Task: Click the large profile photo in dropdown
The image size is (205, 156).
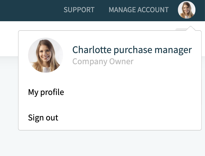Action: click(x=46, y=55)
